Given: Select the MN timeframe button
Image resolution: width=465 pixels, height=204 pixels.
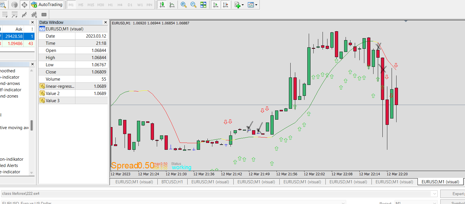Looking at the screenshot, I should [x=149, y=5].
